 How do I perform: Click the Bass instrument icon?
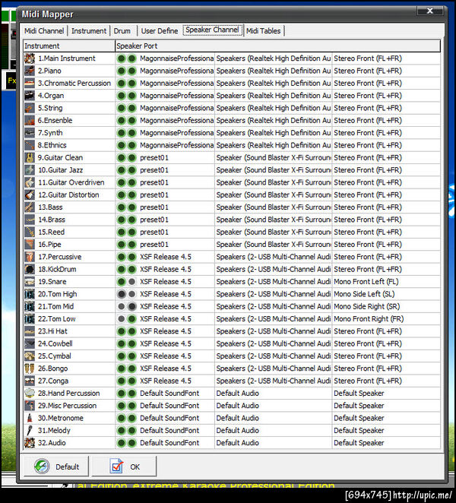pyautogui.click(x=30, y=207)
